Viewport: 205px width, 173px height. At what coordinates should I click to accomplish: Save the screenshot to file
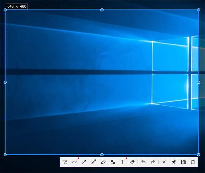coord(183,162)
